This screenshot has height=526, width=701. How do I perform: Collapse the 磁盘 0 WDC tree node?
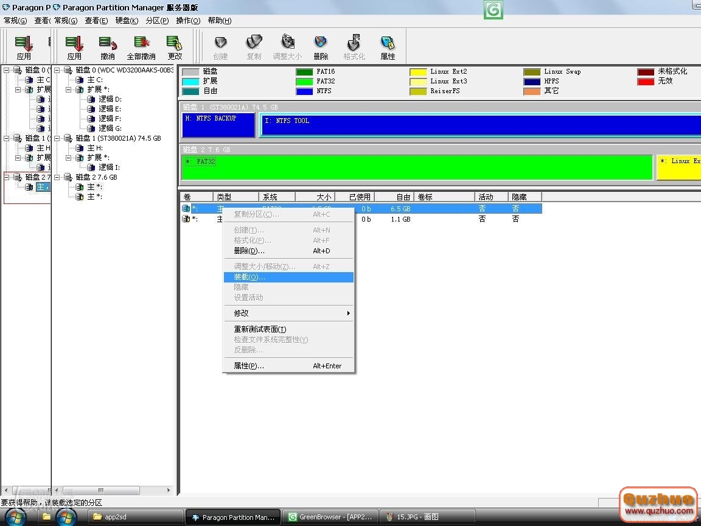tap(58, 70)
